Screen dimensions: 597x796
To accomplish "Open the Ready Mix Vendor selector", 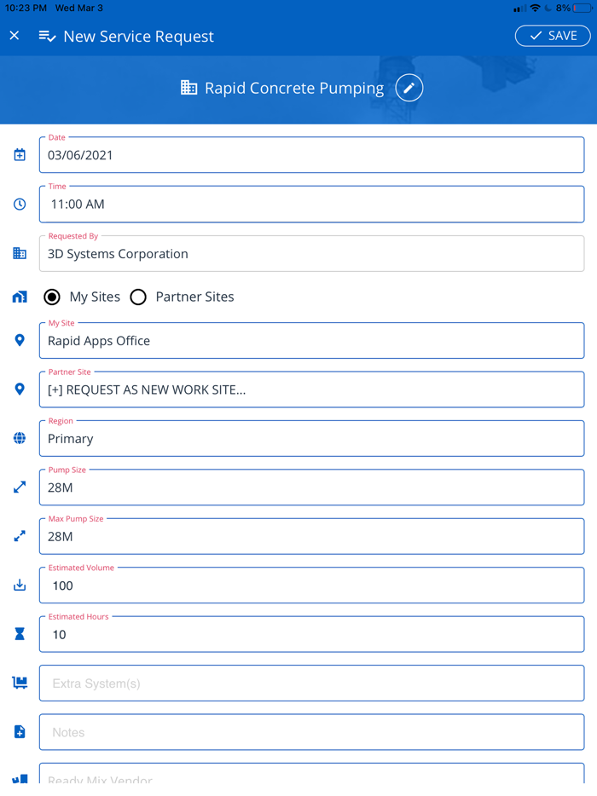I will point(311,777).
